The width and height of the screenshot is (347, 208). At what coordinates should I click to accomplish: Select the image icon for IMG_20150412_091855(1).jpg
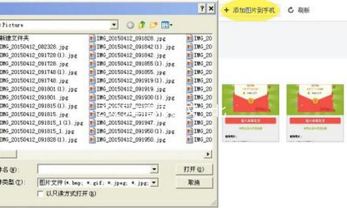92,64
